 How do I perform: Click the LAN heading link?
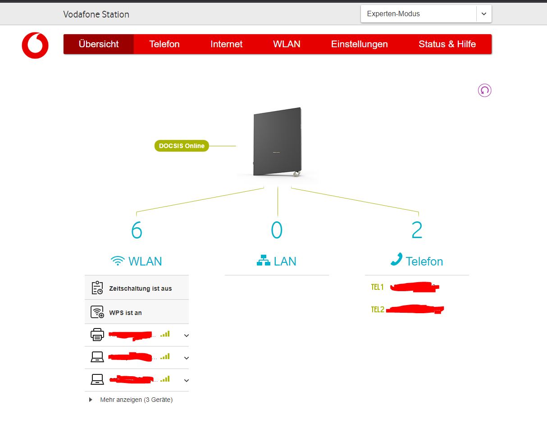click(x=285, y=261)
